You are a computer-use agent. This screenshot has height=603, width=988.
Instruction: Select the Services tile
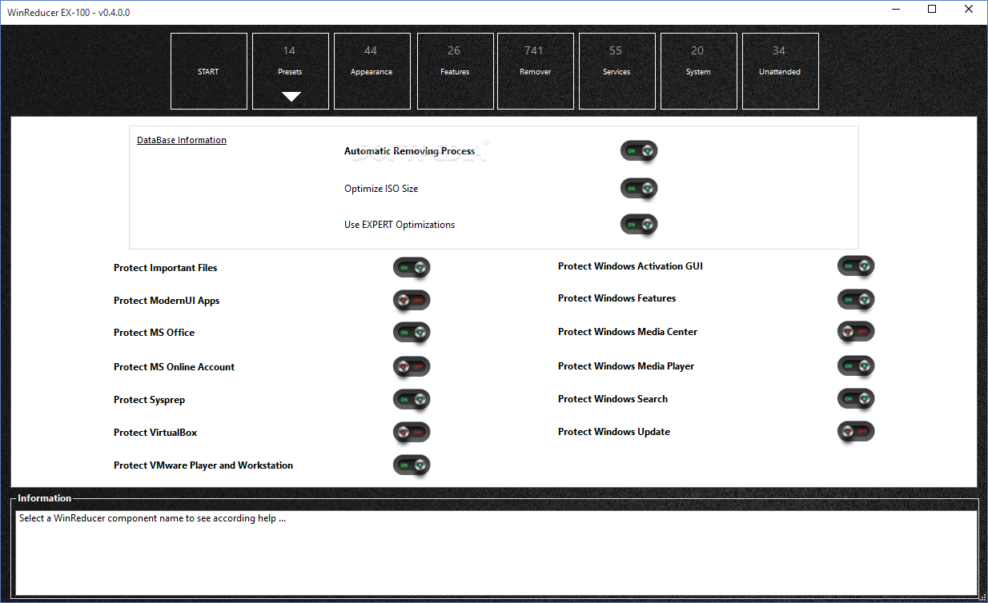point(616,71)
